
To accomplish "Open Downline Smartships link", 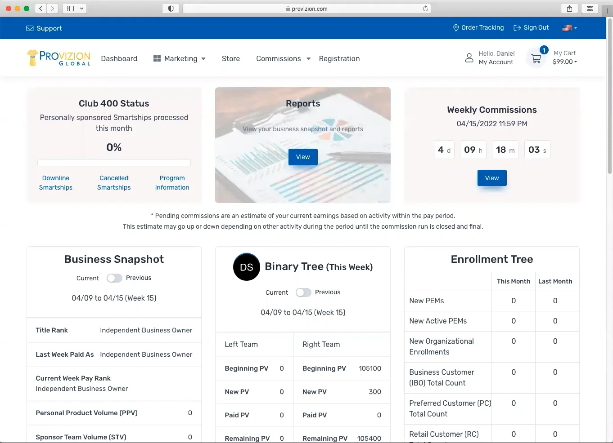I will (56, 183).
